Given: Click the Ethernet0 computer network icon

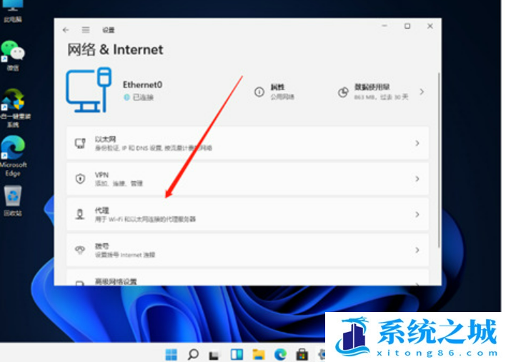Looking at the screenshot, I should pos(89,89).
